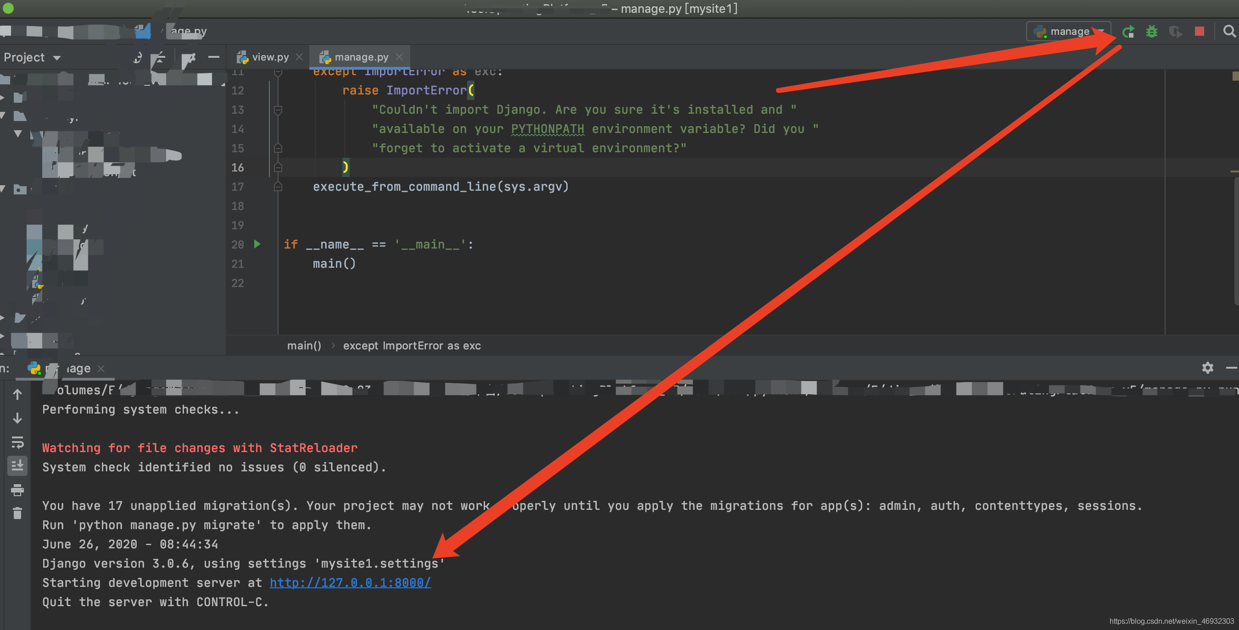The image size is (1239, 630).
Task: Clear all console output with trash
Action: tap(17, 513)
